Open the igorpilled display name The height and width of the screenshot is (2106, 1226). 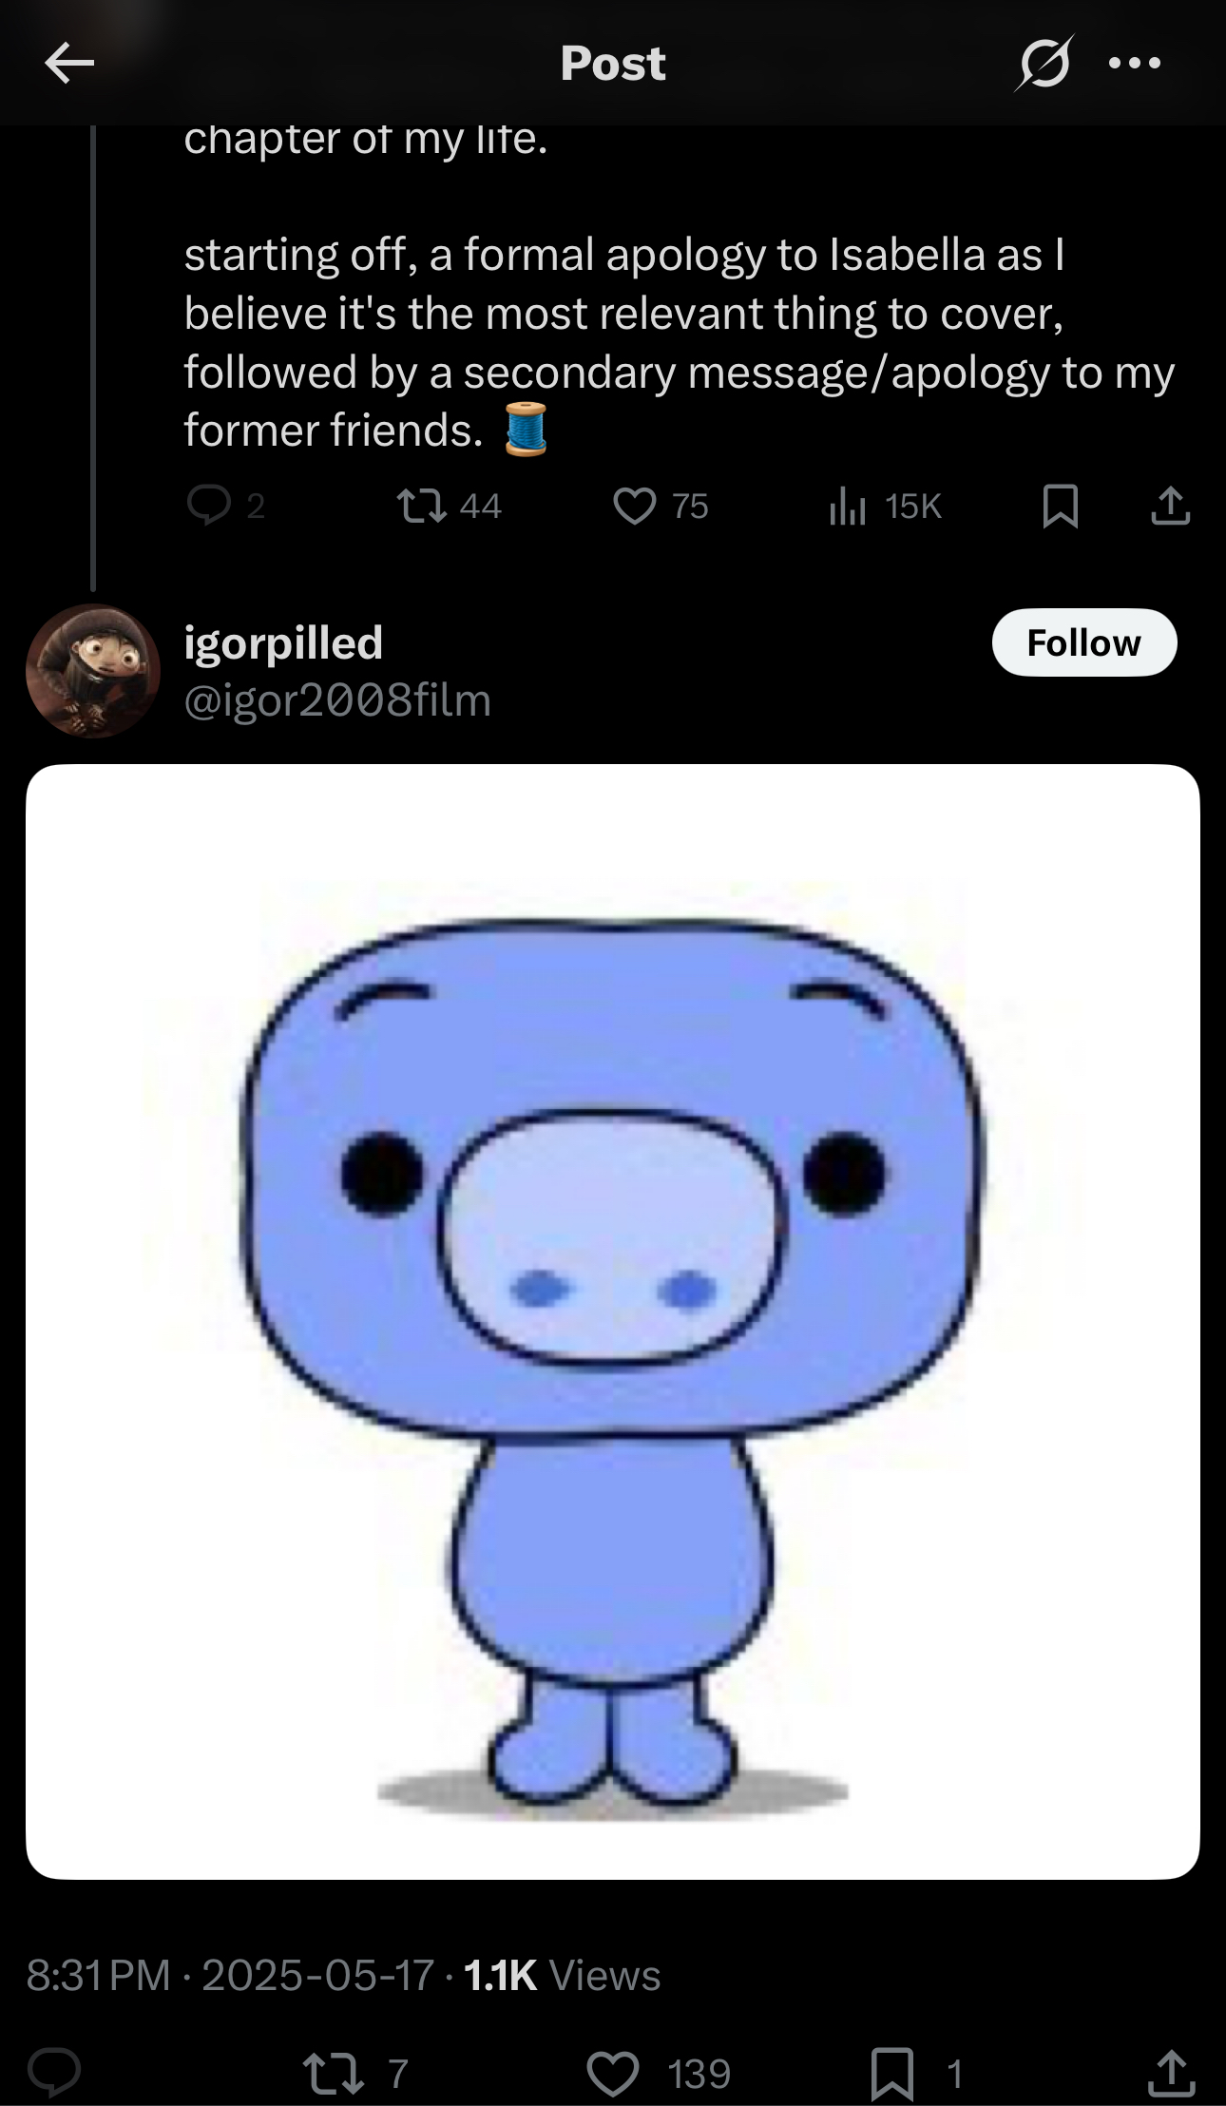coord(283,642)
